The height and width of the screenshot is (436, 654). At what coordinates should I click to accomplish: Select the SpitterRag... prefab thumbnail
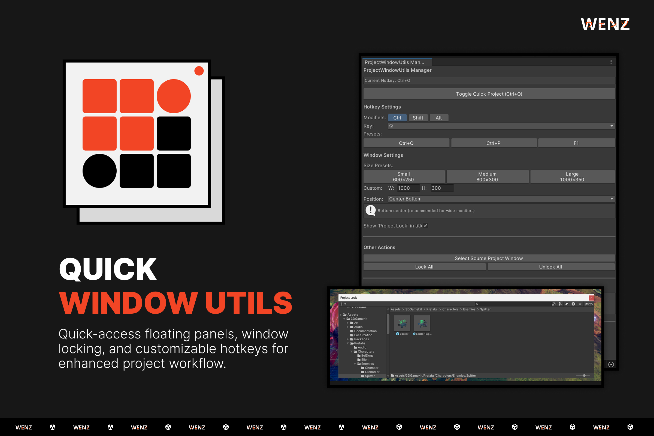422,323
